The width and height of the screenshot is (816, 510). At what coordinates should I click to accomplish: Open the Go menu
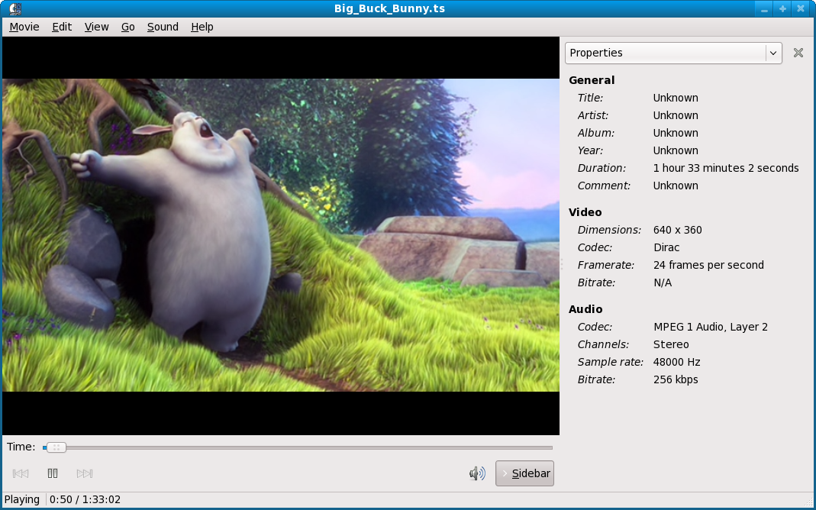coord(128,27)
